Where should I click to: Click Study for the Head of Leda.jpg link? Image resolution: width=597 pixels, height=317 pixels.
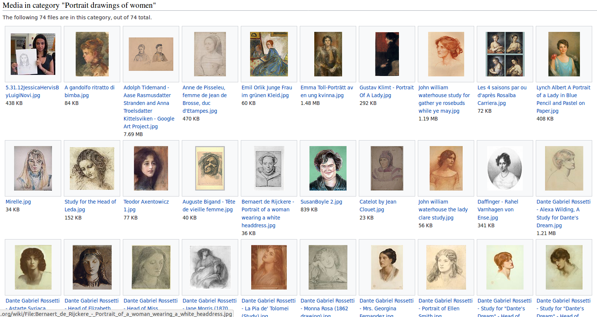(90, 206)
